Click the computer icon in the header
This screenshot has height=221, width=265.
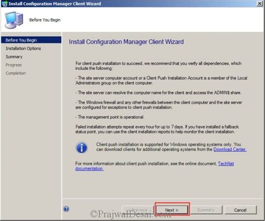pyautogui.click(x=14, y=20)
